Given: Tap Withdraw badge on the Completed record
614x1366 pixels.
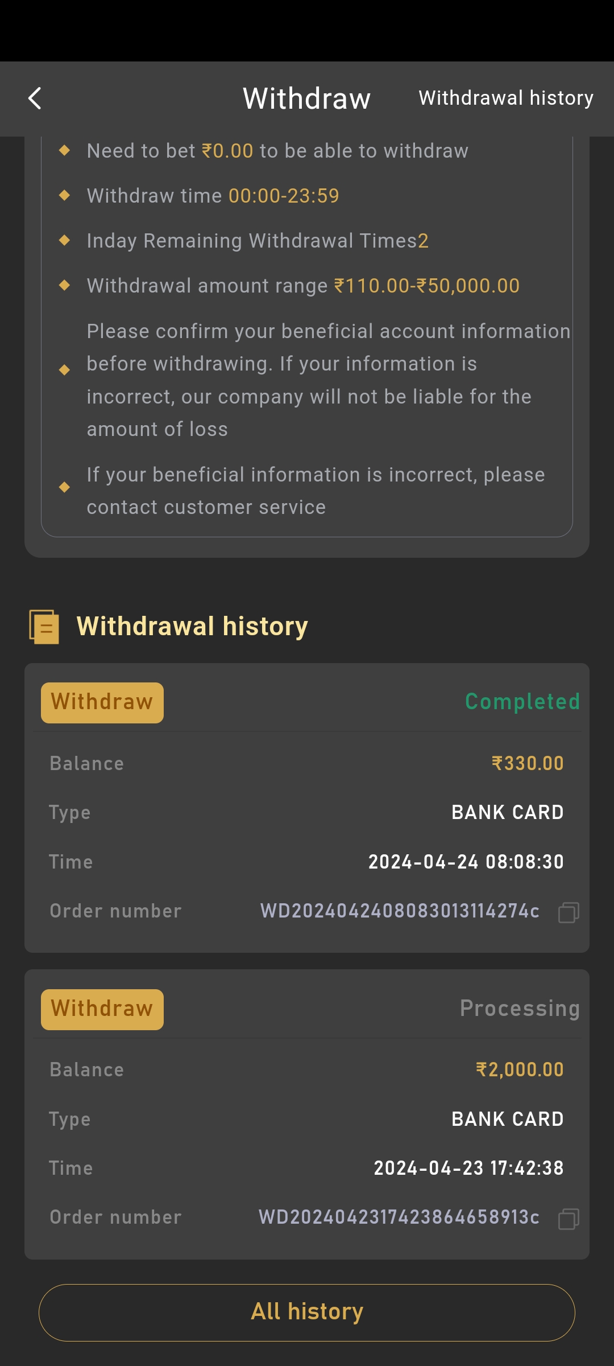Looking at the screenshot, I should coord(102,702).
